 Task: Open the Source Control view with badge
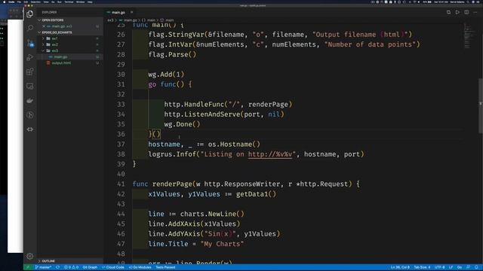click(x=30, y=43)
